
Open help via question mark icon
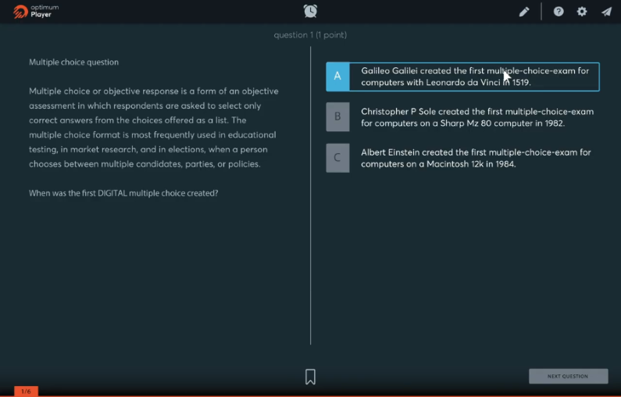tap(559, 12)
